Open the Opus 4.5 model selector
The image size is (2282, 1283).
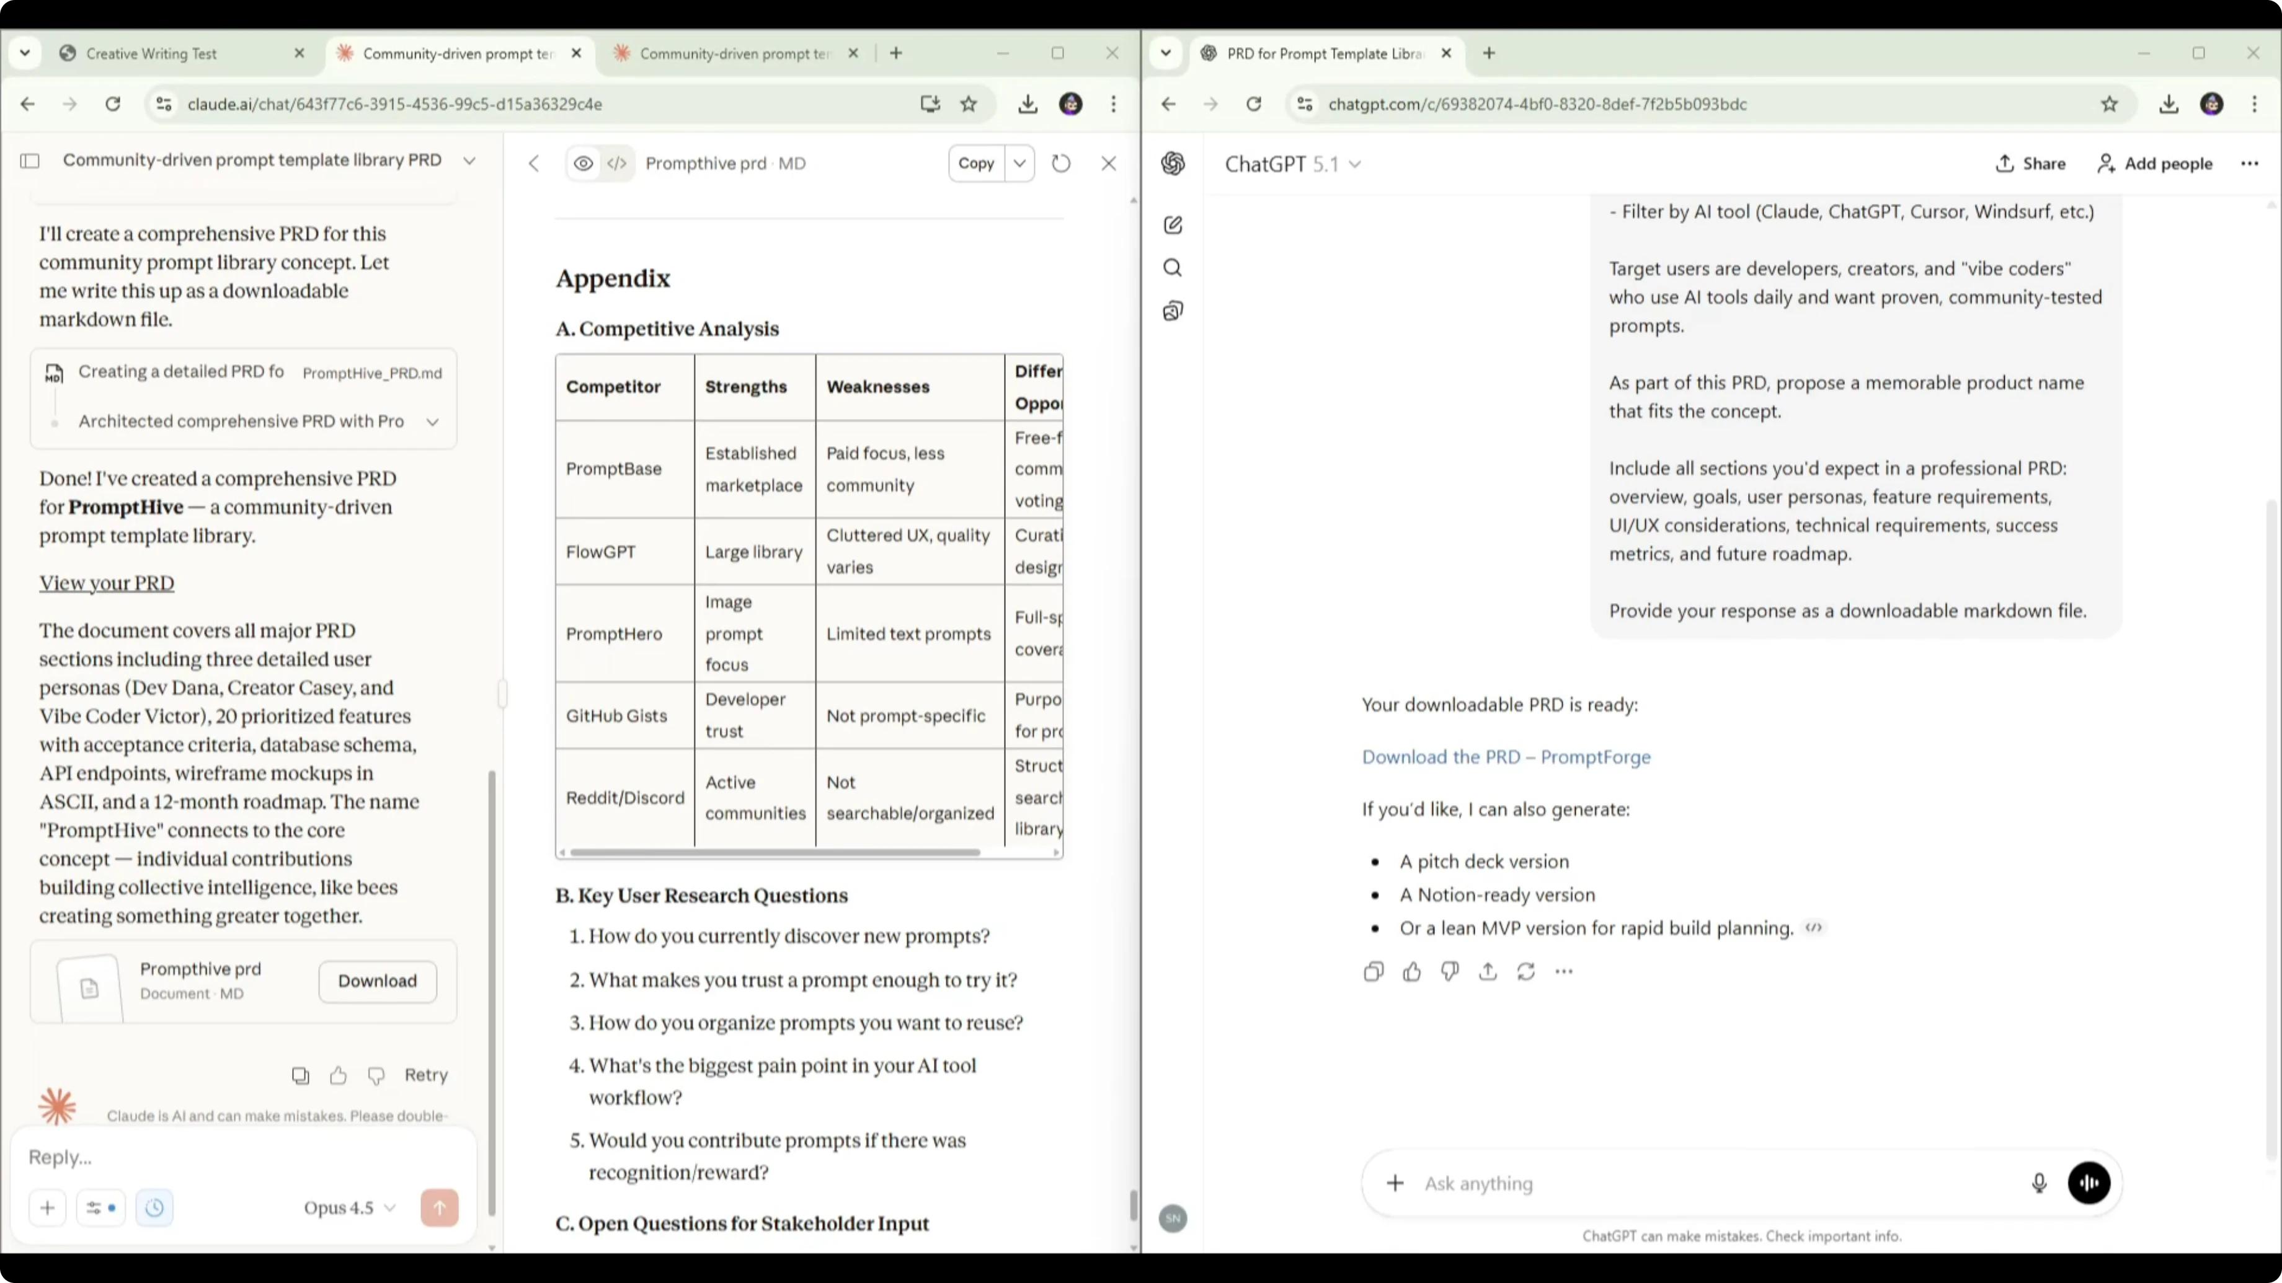pos(349,1208)
